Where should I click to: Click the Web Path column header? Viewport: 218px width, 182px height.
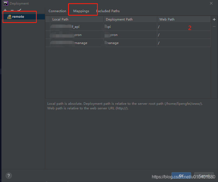(167, 19)
